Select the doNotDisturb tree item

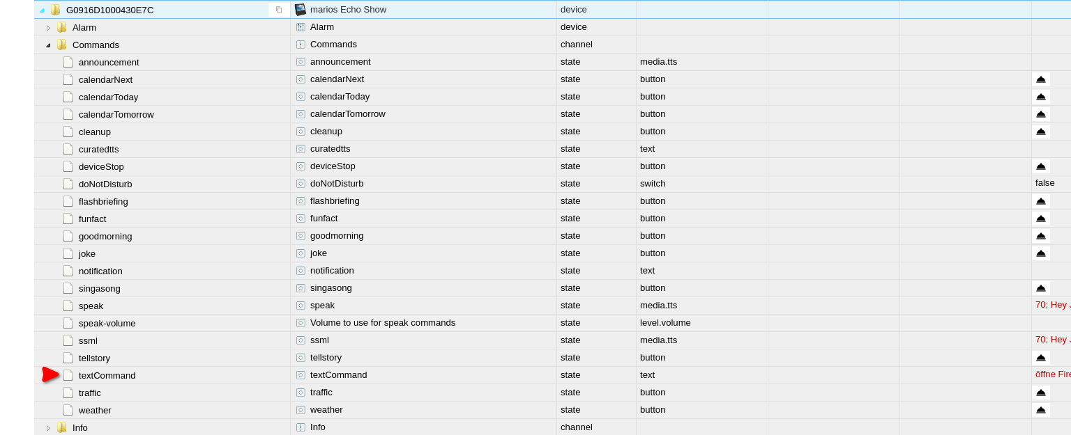click(105, 184)
